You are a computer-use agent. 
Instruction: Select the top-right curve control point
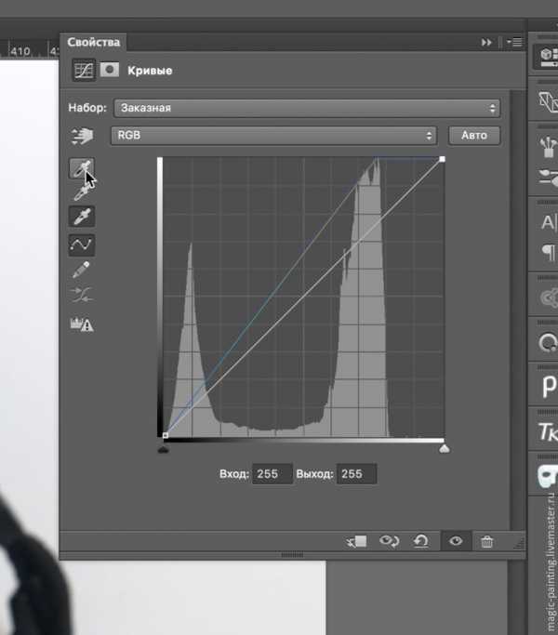[x=442, y=159]
